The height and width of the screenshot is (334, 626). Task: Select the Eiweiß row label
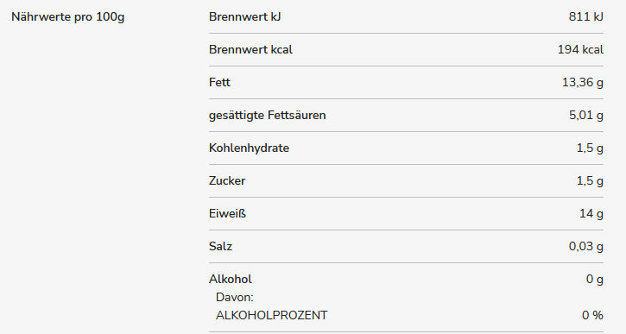pyautogui.click(x=228, y=213)
